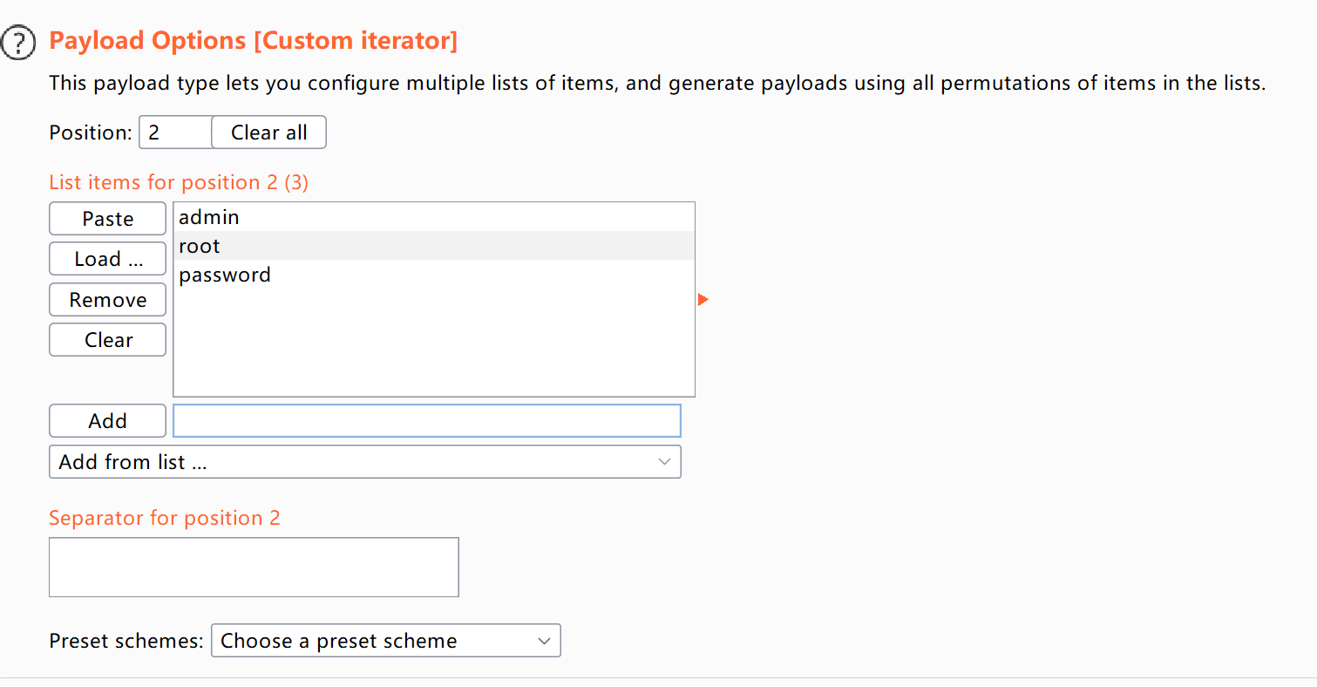Open the Add from list dropdown
Image resolution: width=1317 pixels, height=687 pixels.
point(364,462)
